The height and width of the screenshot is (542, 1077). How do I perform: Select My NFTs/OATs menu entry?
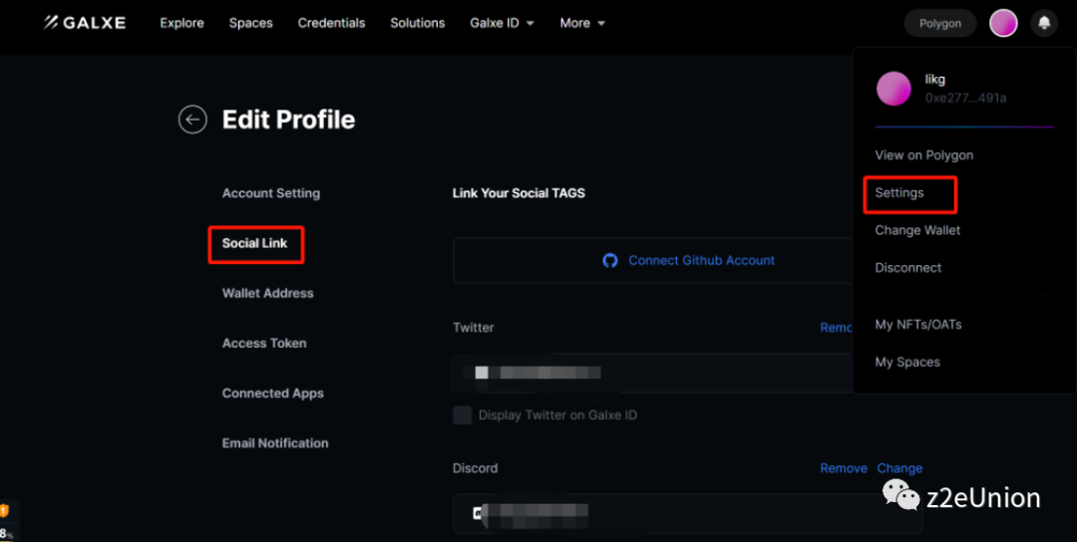917,325
